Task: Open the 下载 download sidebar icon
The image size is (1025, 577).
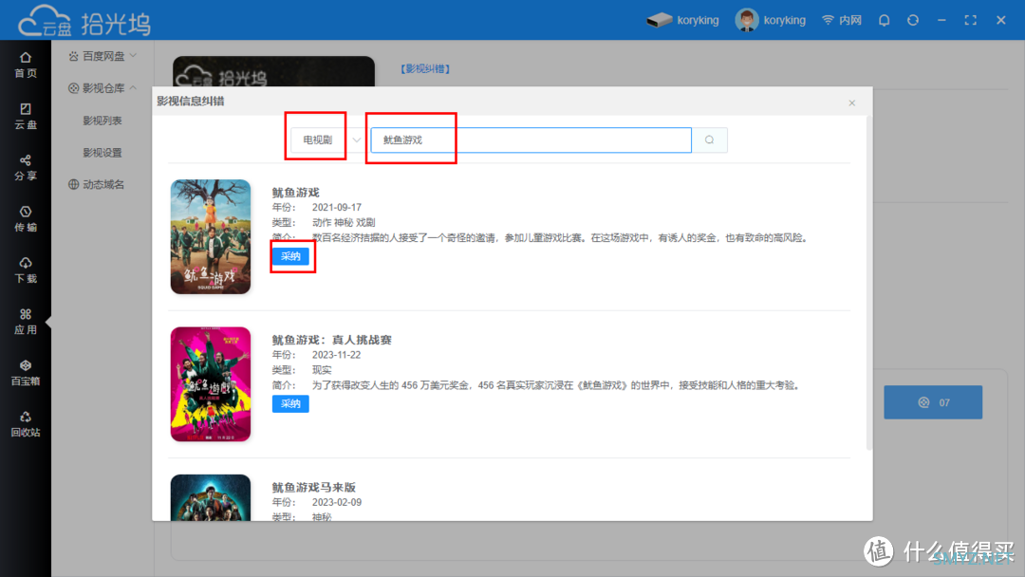Action: tap(25, 270)
